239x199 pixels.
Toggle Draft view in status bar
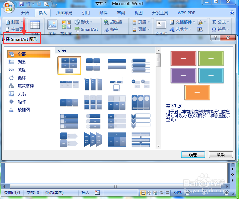coord(167,193)
